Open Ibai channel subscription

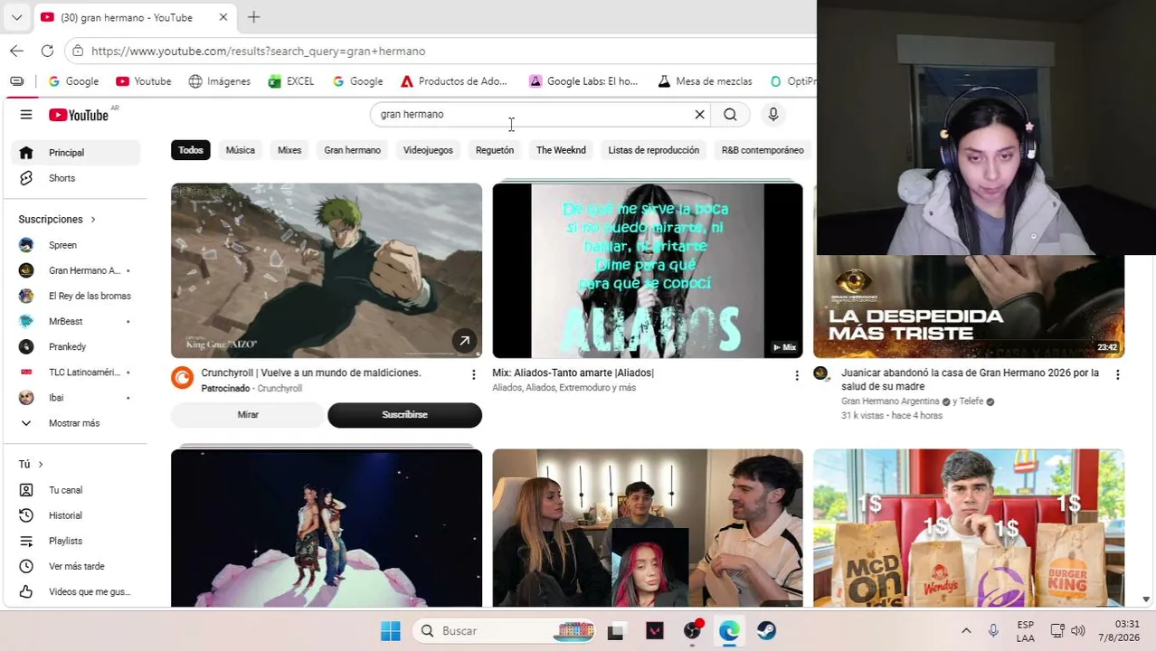tap(75, 397)
